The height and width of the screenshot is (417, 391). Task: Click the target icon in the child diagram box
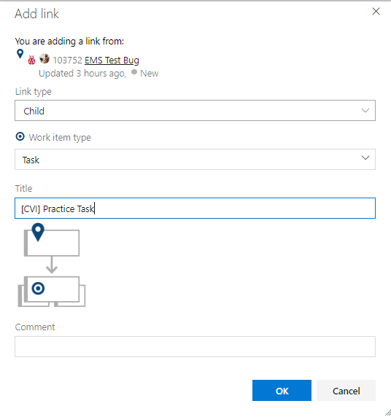[38, 288]
